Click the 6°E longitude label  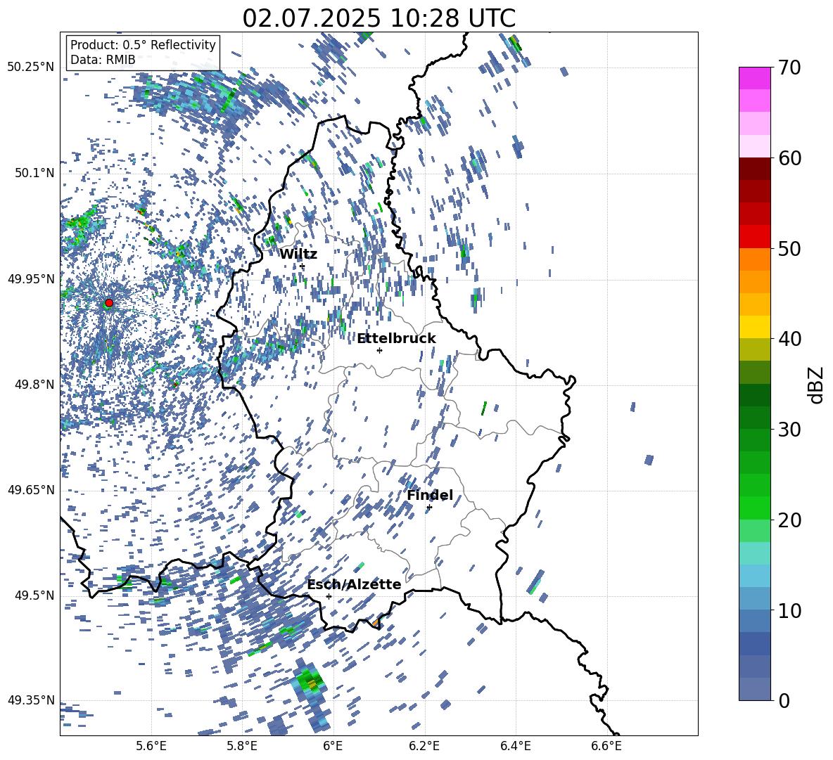pyautogui.click(x=333, y=746)
